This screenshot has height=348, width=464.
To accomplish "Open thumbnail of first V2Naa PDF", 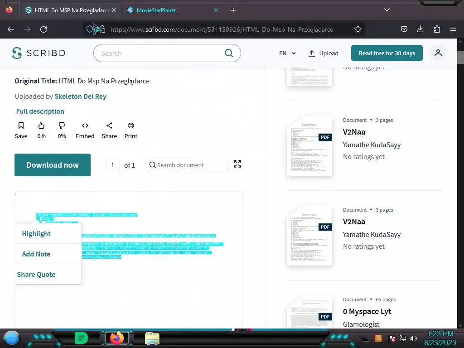I will click(309, 145).
